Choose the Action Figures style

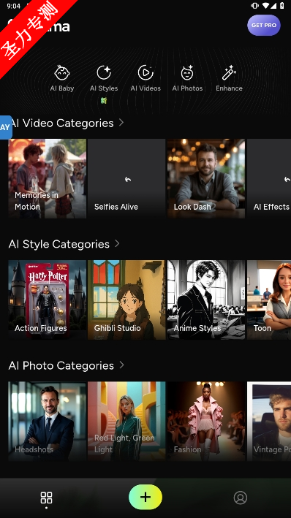click(x=48, y=300)
